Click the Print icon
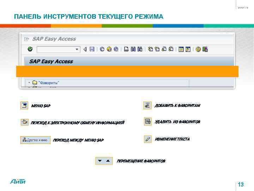This screenshot has width=254, height=191. pos(126,49)
